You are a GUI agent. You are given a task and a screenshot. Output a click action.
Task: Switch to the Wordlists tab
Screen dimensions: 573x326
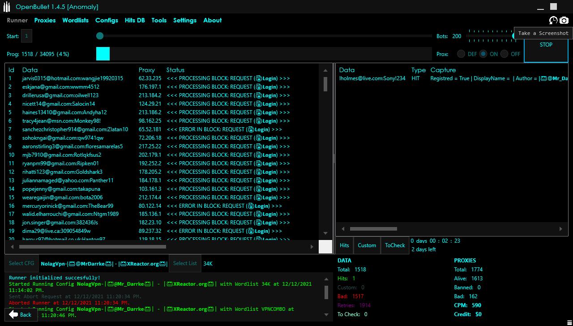(75, 20)
